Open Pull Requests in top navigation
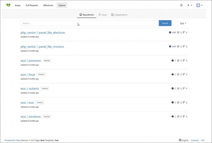 32,5
